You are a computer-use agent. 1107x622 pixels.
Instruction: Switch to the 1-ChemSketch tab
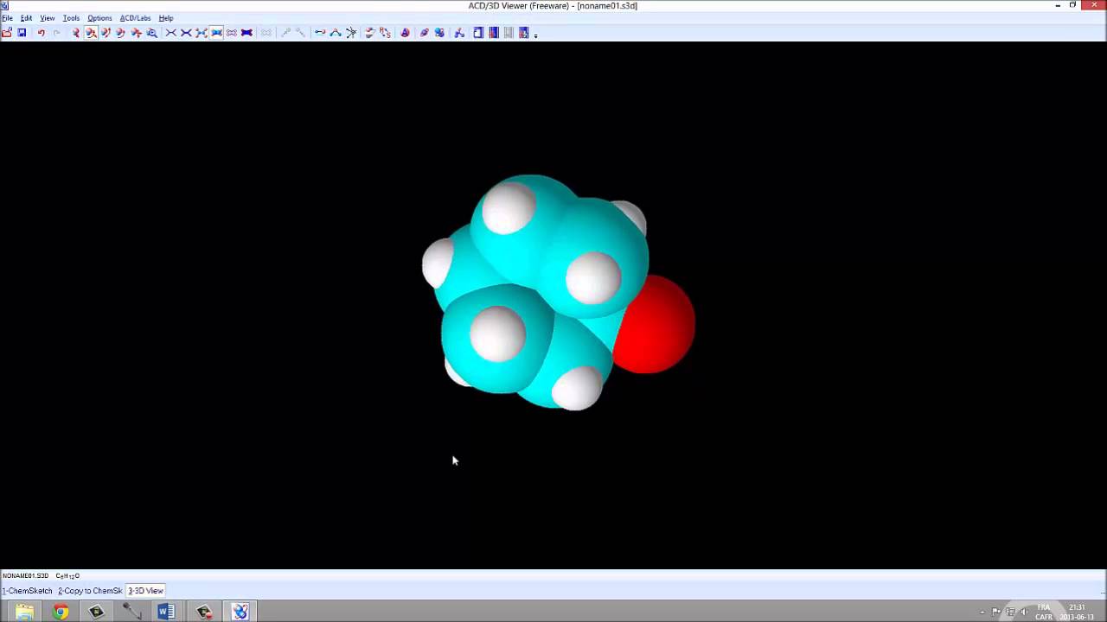click(27, 591)
